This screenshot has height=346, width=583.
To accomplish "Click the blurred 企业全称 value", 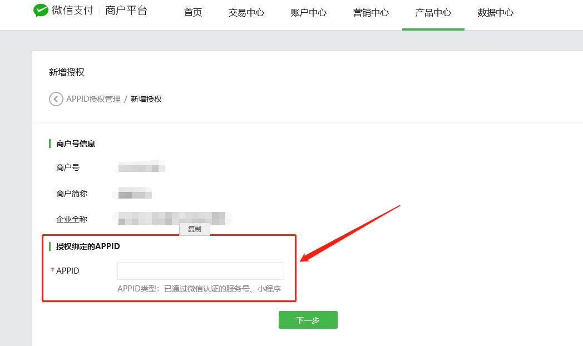I will (172, 219).
